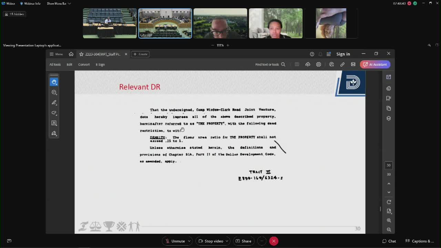Go to next page with down arrow
Image resolution: width=441 pixels, height=248 pixels.
click(x=389, y=192)
